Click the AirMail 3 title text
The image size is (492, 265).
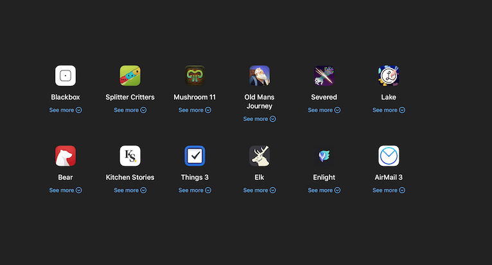click(389, 177)
